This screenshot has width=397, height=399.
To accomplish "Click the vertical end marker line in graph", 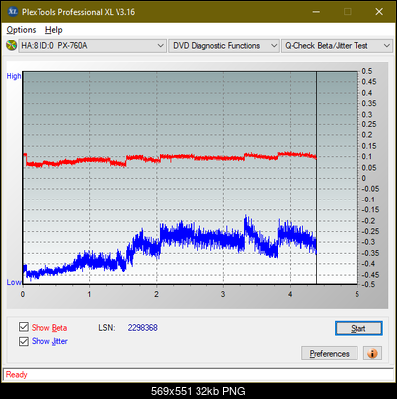I will (x=316, y=178).
